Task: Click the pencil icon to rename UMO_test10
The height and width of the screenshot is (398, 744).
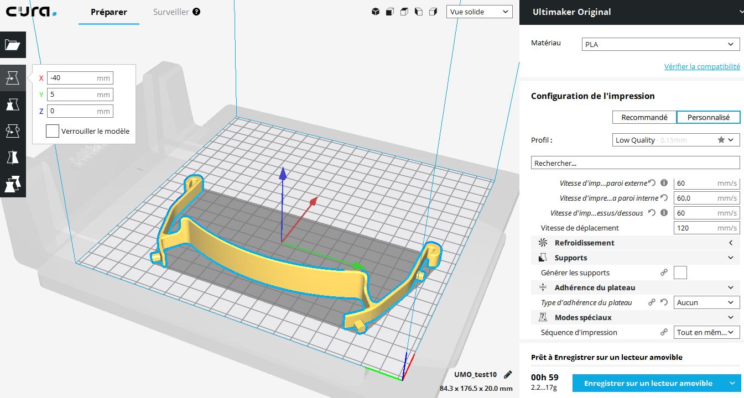Action: click(x=508, y=374)
